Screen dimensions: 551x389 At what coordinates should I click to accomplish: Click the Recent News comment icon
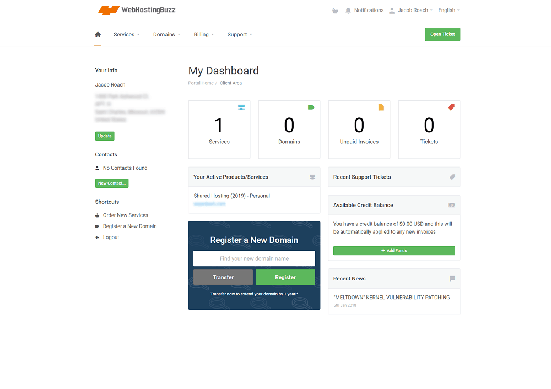452,279
